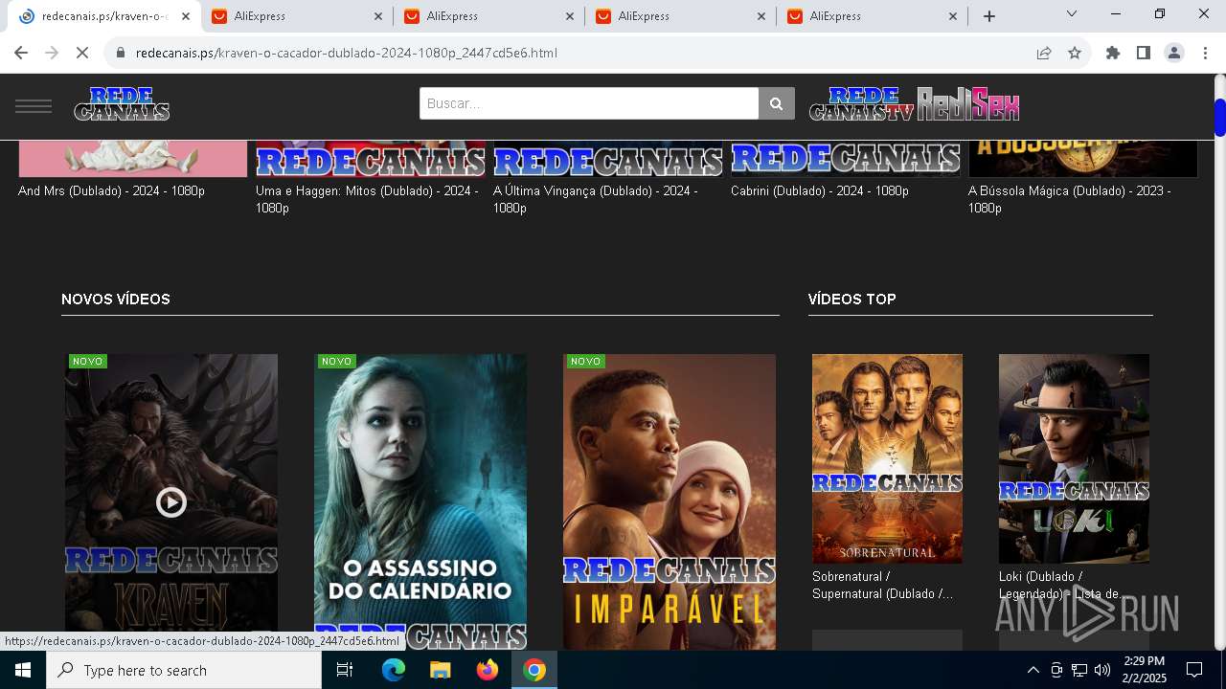Image resolution: width=1226 pixels, height=689 pixels.
Task: Open the RedeCanais TV logo link
Action: [x=861, y=104]
